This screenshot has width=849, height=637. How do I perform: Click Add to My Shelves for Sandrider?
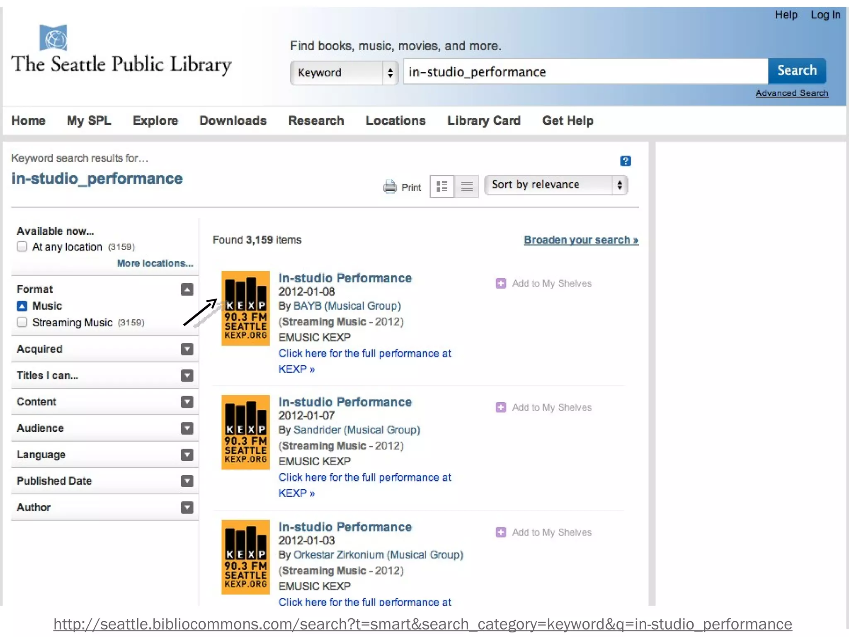pyautogui.click(x=551, y=408)
